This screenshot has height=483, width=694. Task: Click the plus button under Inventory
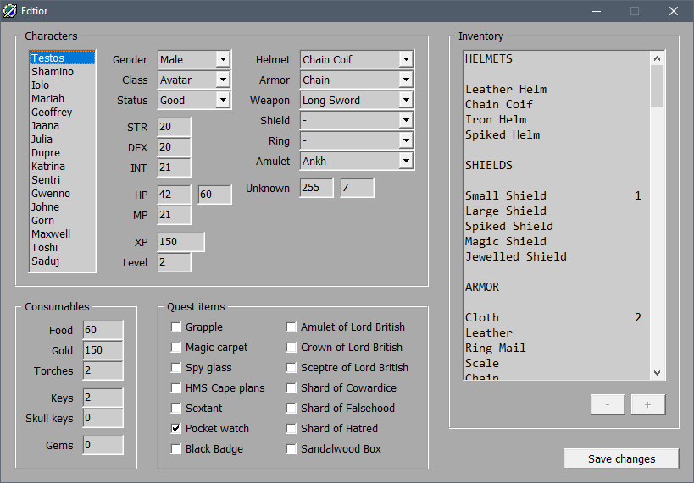[x=648, y=404]
